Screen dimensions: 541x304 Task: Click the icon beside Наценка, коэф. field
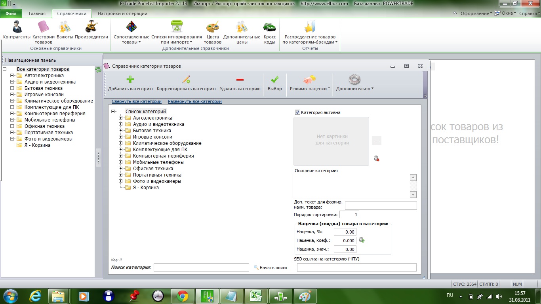362,240
